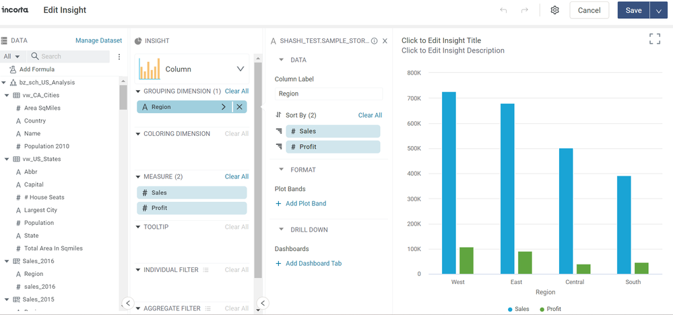Toggle sort direction for Sales

pyautogui.click(x=279, y=131)
